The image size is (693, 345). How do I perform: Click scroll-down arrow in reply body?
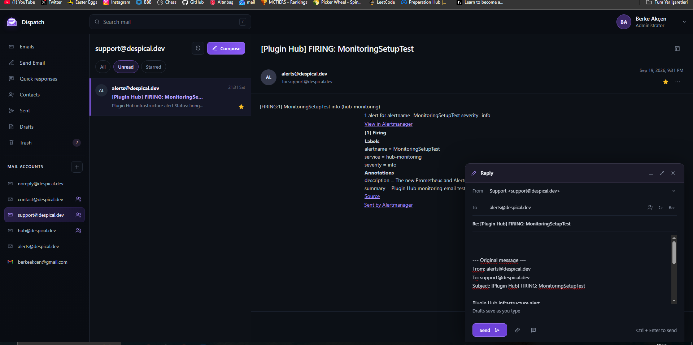[x=674, y=301]
